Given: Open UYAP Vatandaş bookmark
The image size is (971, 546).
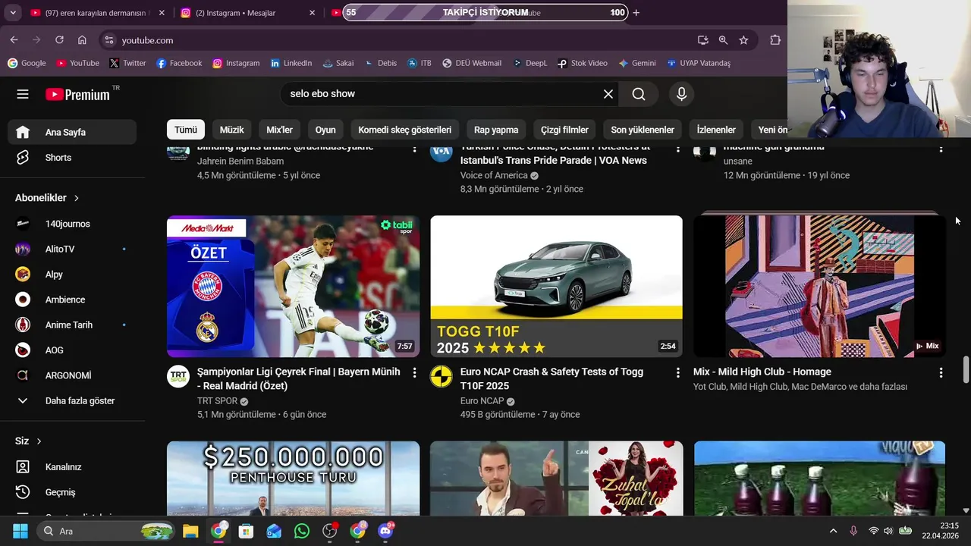Looking at the screenshot, I should [699, 63].
